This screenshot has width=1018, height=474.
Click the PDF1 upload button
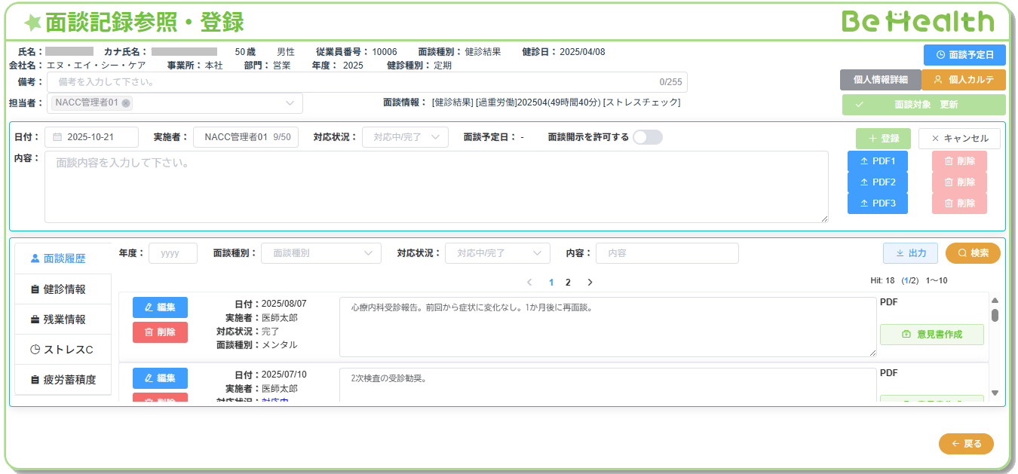tap(877, 161)
